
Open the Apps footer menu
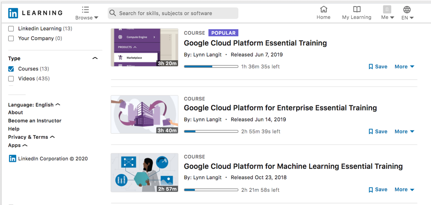click(x=17, y=145)
